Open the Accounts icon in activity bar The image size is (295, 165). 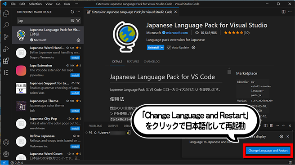pos(6,143)
